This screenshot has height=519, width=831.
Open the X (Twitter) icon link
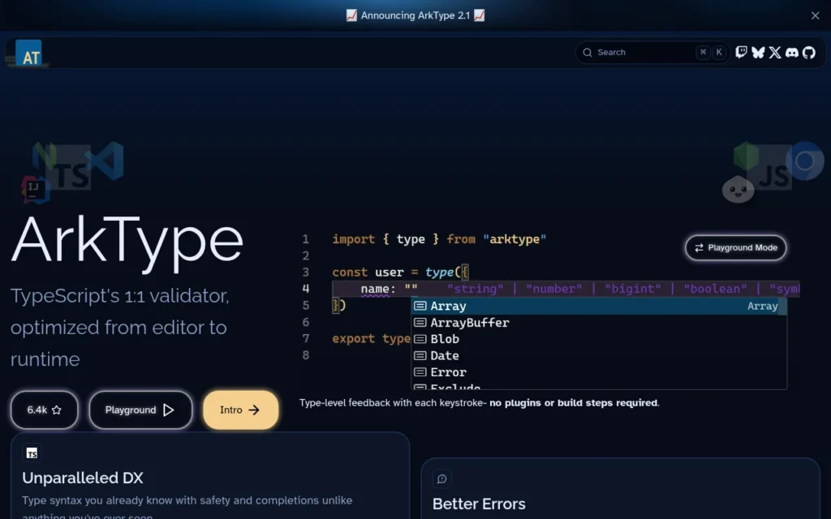coord(775,53)
